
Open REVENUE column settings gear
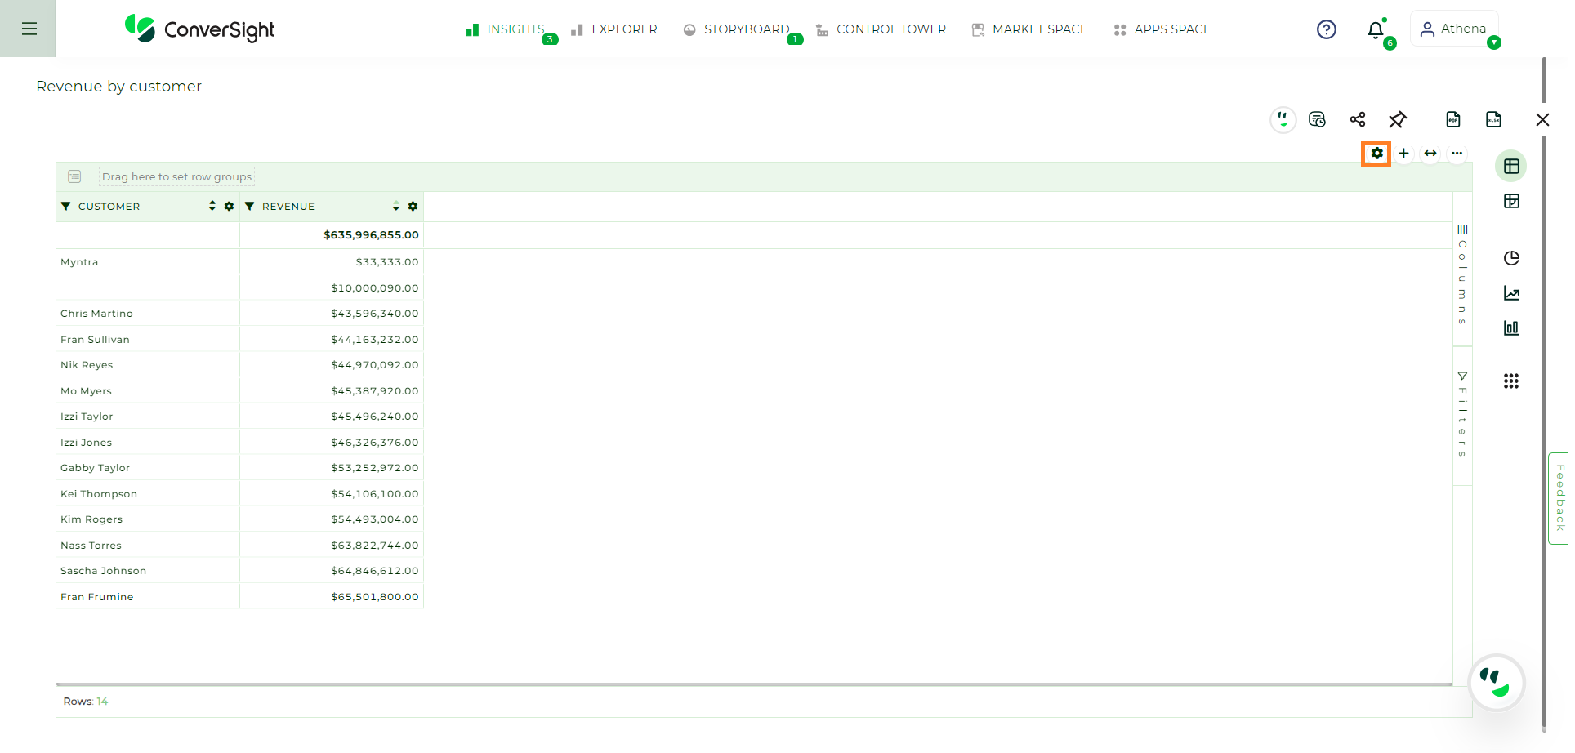tap(413, 207)
